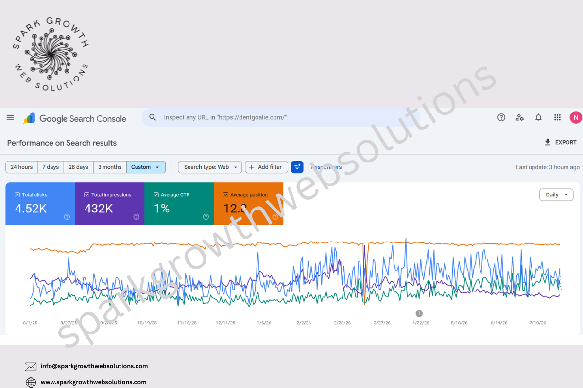This screenshot has height=388, width=583.
Task: Click the 5/18/26 axis date label
Action: (460, 323)
